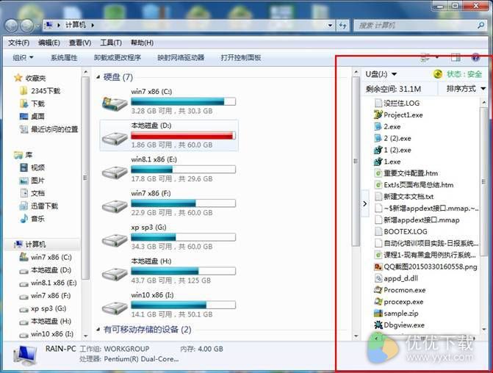
Task: Click the search magnifier icon
Action: tap(481, 25)
